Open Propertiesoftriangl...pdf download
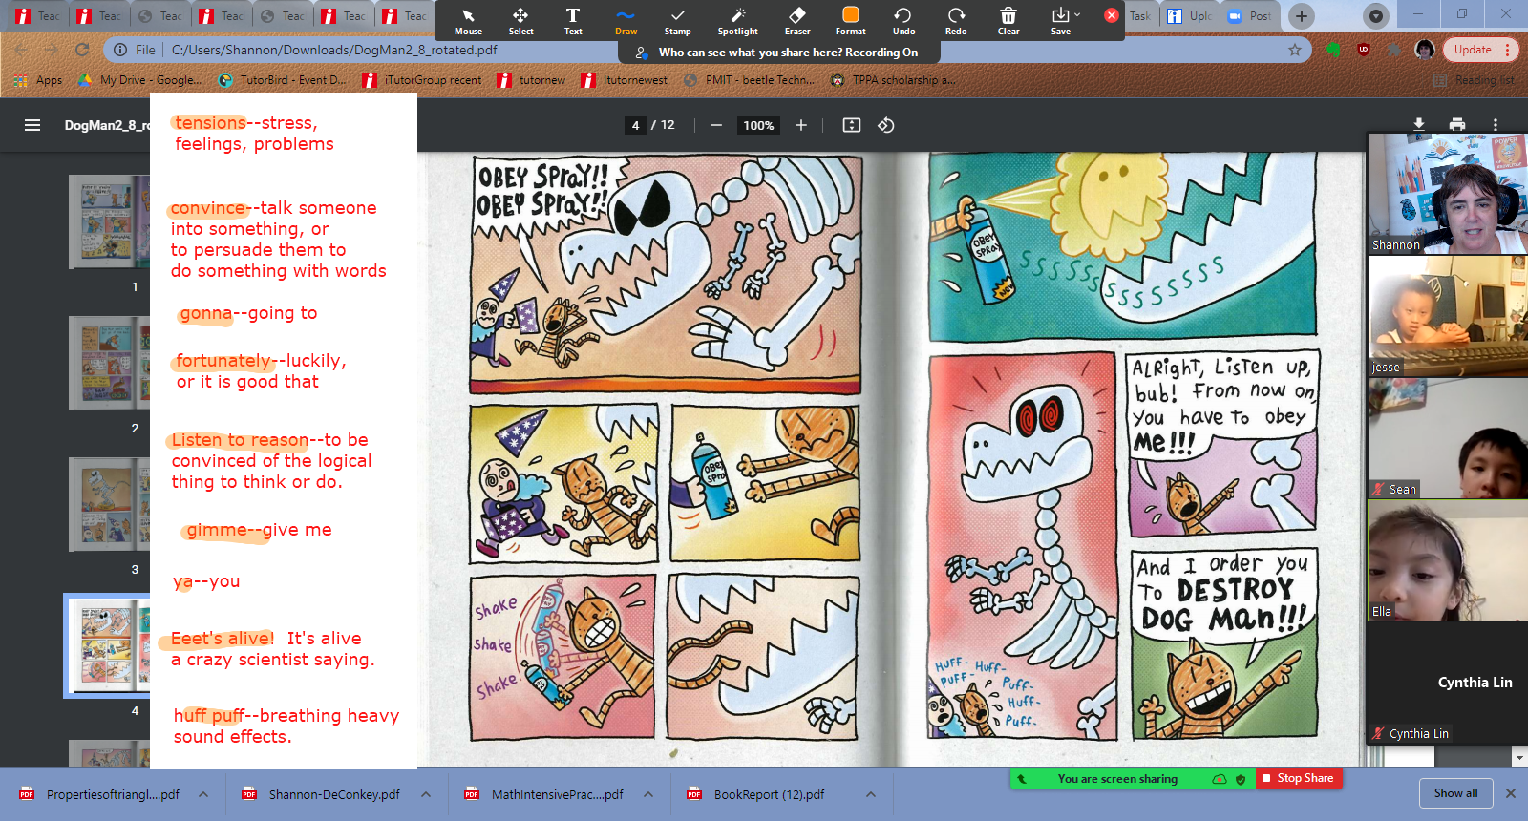Image resolution: width=1528 pixels, height=821 pixels. tap(100, 794)
